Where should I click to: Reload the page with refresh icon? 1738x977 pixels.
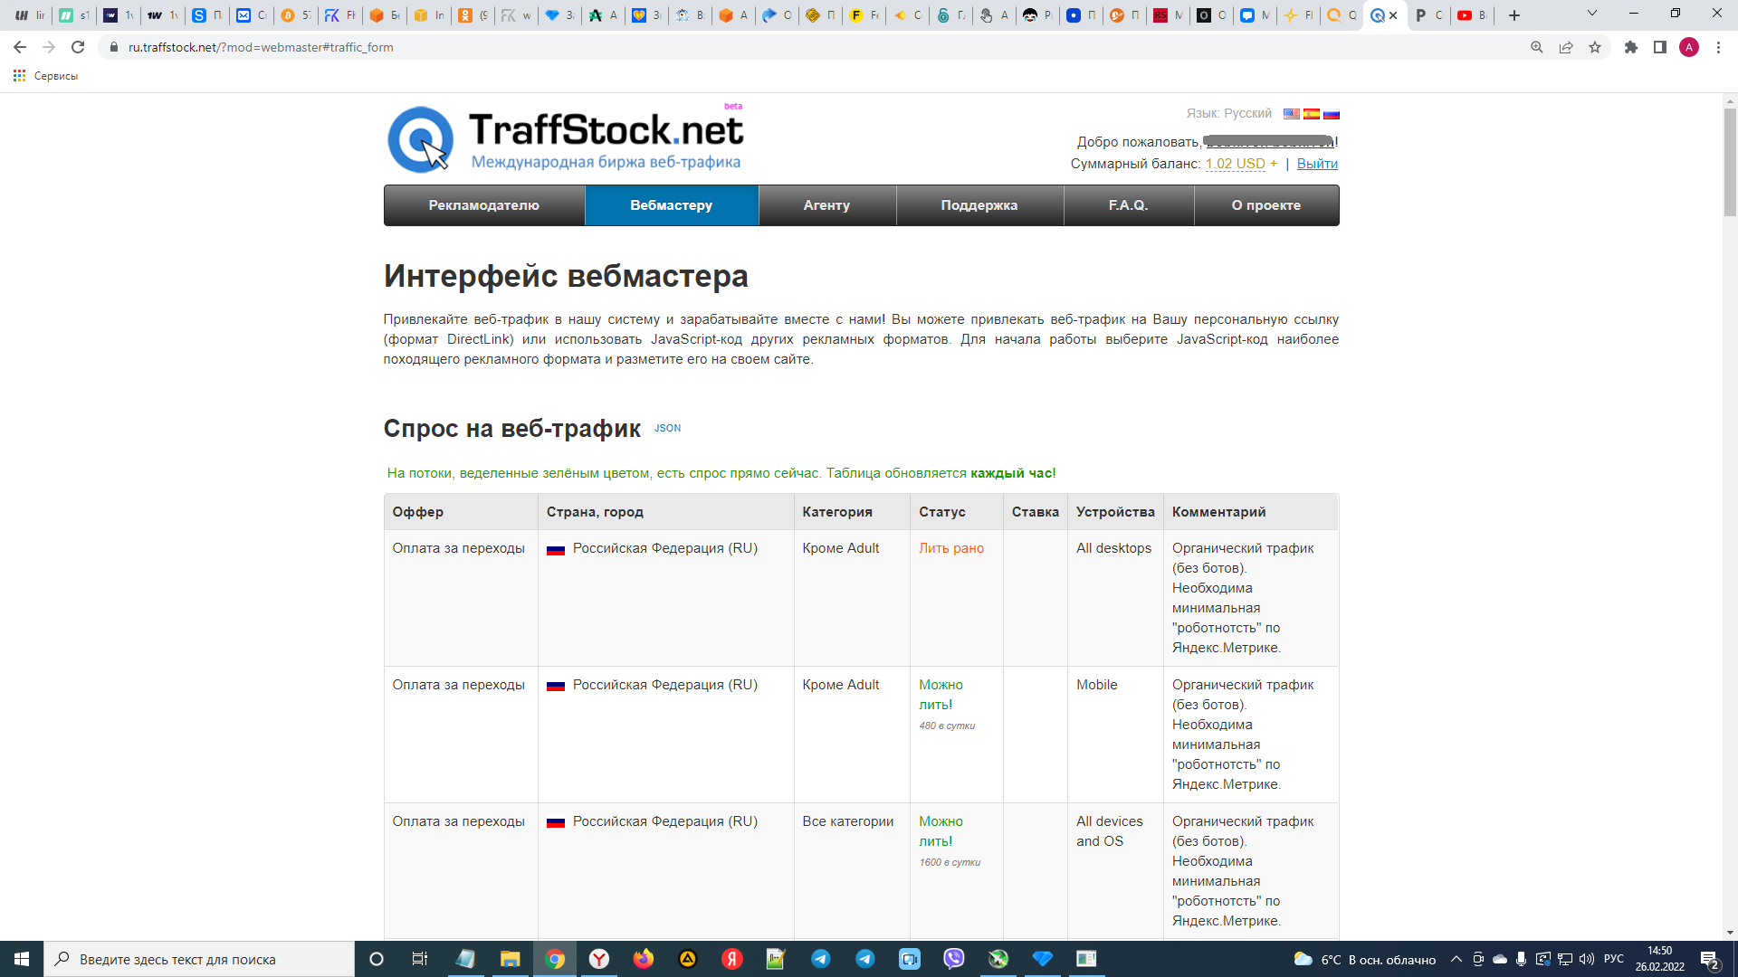[x=78, y=47]
